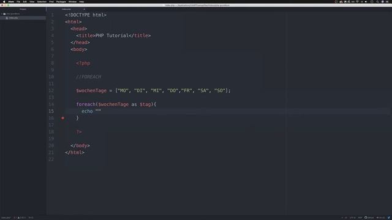This screenshot has width=392, height=220.
Task: Click the $tag variable on line 14
Action: pos(145,105)
